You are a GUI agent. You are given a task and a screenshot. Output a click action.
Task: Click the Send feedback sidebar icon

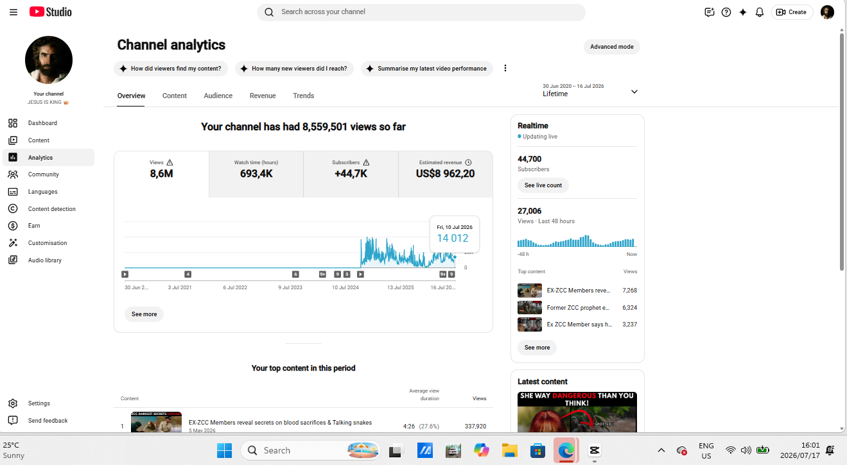[13, 421]
